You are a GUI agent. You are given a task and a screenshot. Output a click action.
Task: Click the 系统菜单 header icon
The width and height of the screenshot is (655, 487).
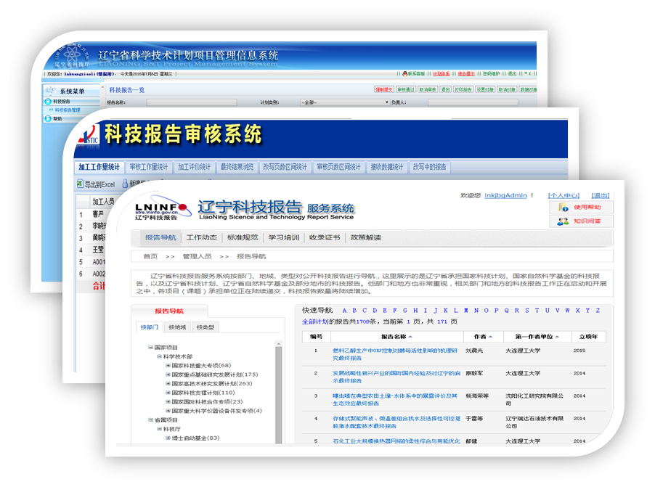[x=51, y=91]
